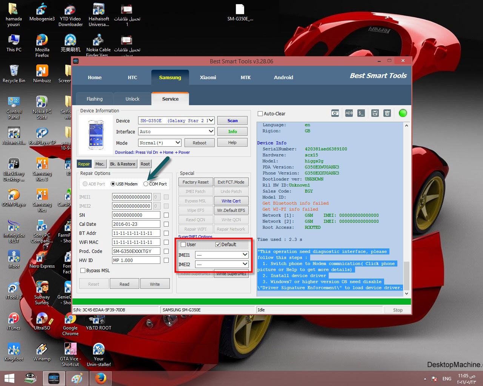The image size is (483, 386).
Task: Click the Wr.Default EFS button
Action: tap(231, 210)
